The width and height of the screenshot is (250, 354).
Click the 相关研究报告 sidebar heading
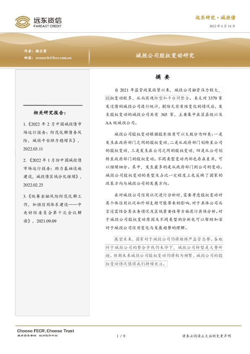pos(50,113)
